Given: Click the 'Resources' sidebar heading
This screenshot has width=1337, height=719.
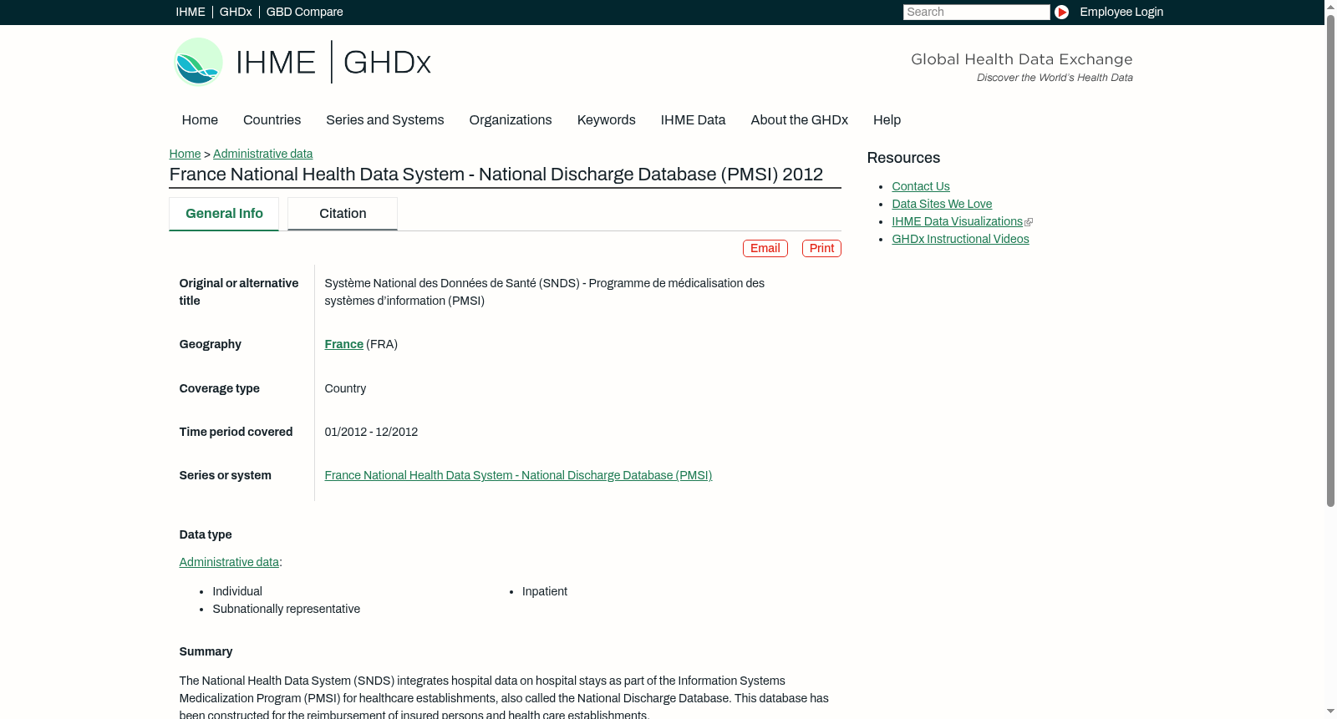Looking at the screenshot, I should (x=903, y=158).
